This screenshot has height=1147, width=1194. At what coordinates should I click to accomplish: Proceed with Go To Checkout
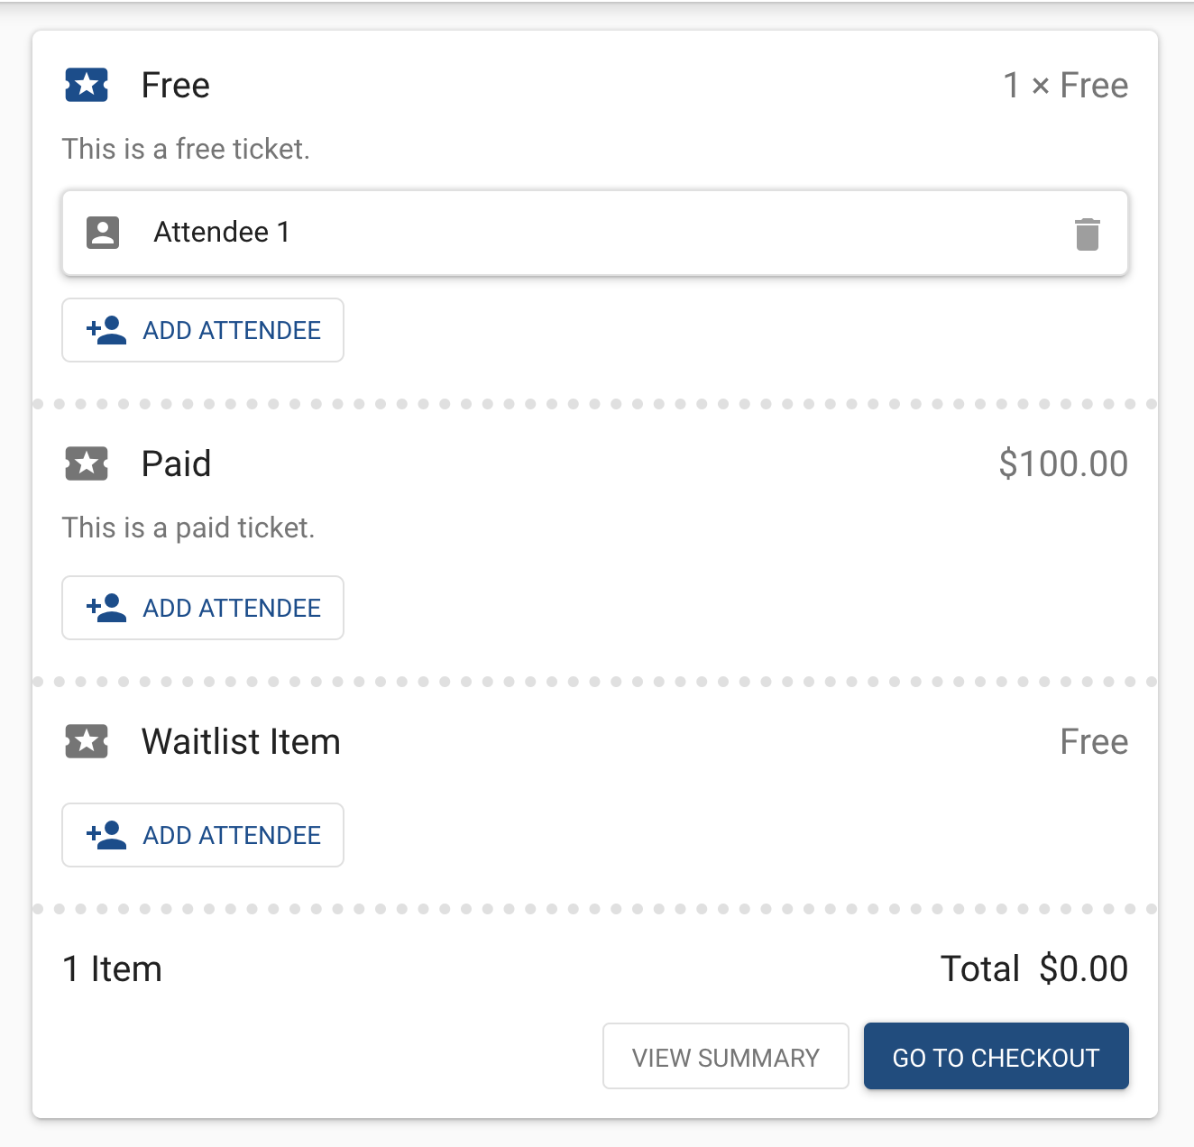coord(996,1057)
